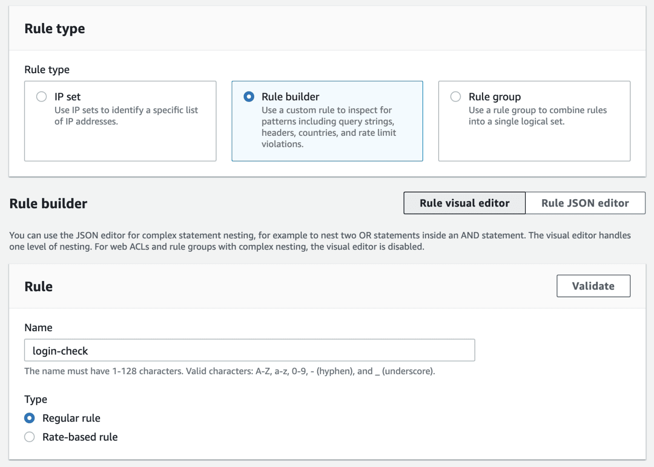The width and height of the screenshot is (654, 467).
Task: Choose the Rule group rule type
Action: pyautogui.click(x=456, y=97)
